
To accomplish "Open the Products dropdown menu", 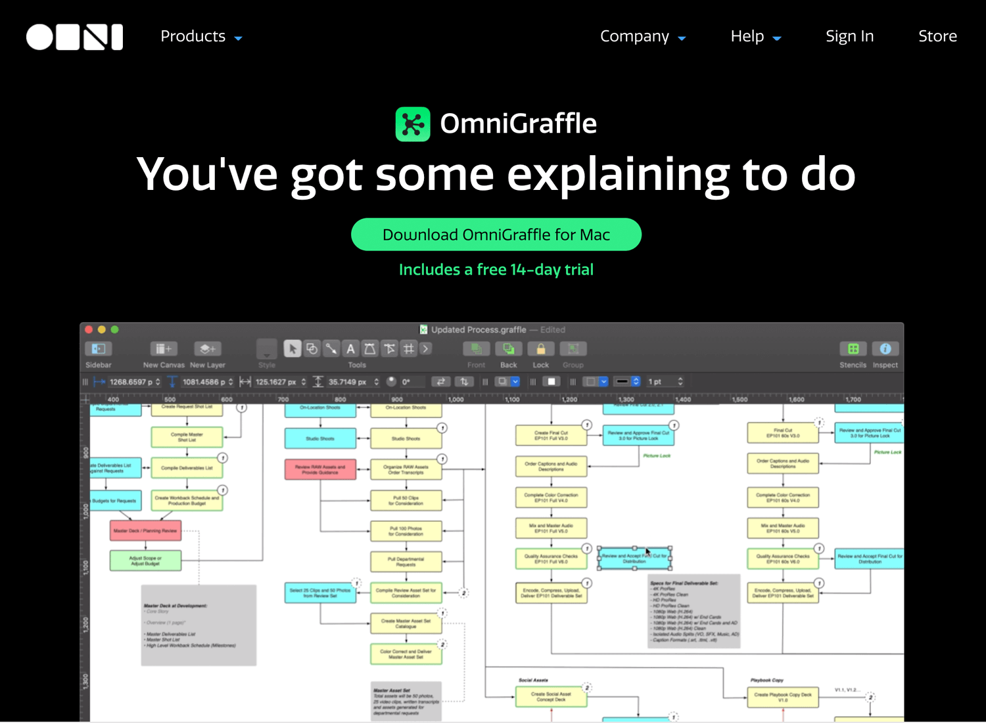I will (x=201, y=37).
